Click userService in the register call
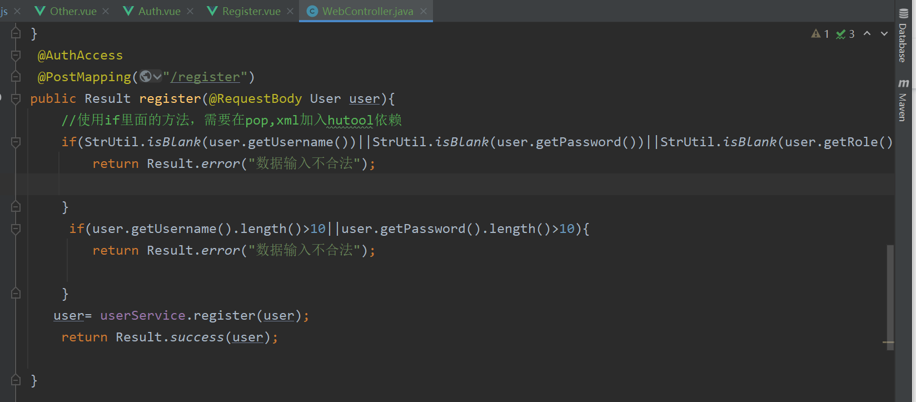 143,315
